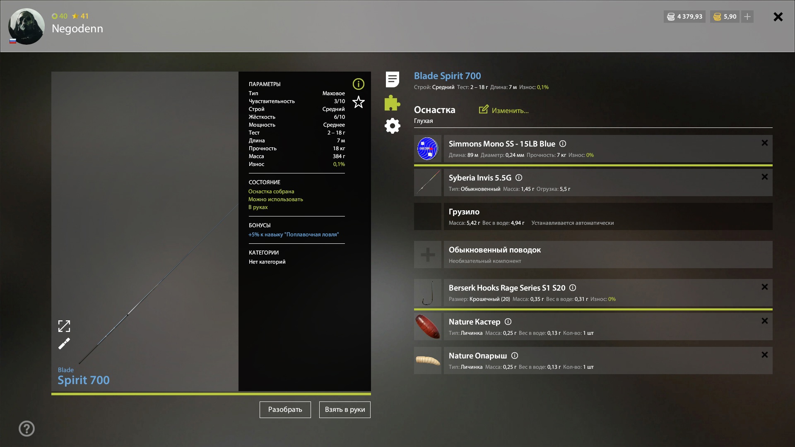795x447 pixels.
Task: Click the pencil icon next to Изменить
Action: 483,109
